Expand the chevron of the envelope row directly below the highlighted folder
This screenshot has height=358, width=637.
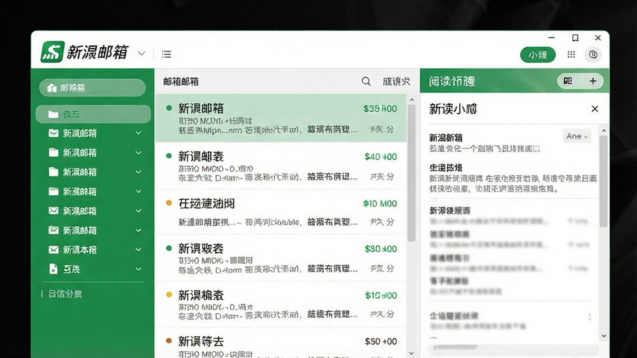pyautogui.click(x=139, y=133)
